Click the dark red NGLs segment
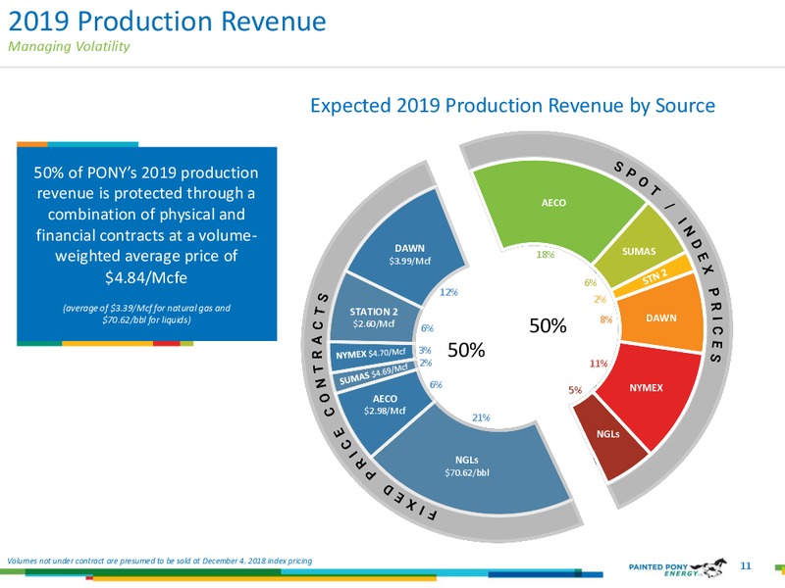The height and width of the screenshot is (588, 785). [609, 438]
